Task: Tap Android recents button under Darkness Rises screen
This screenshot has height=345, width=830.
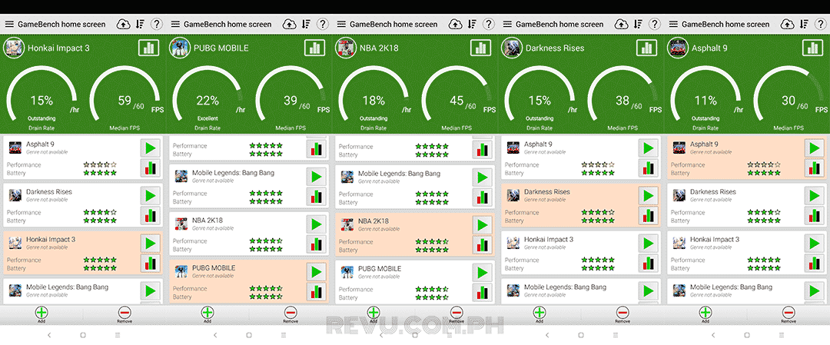Action: (616, 335)
